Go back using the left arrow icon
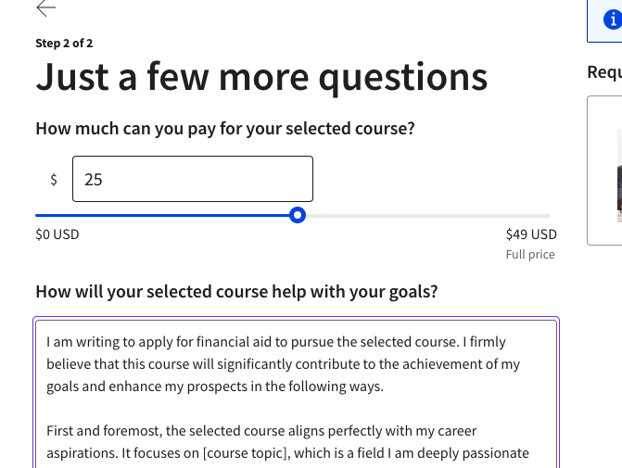 coord(46,7)
